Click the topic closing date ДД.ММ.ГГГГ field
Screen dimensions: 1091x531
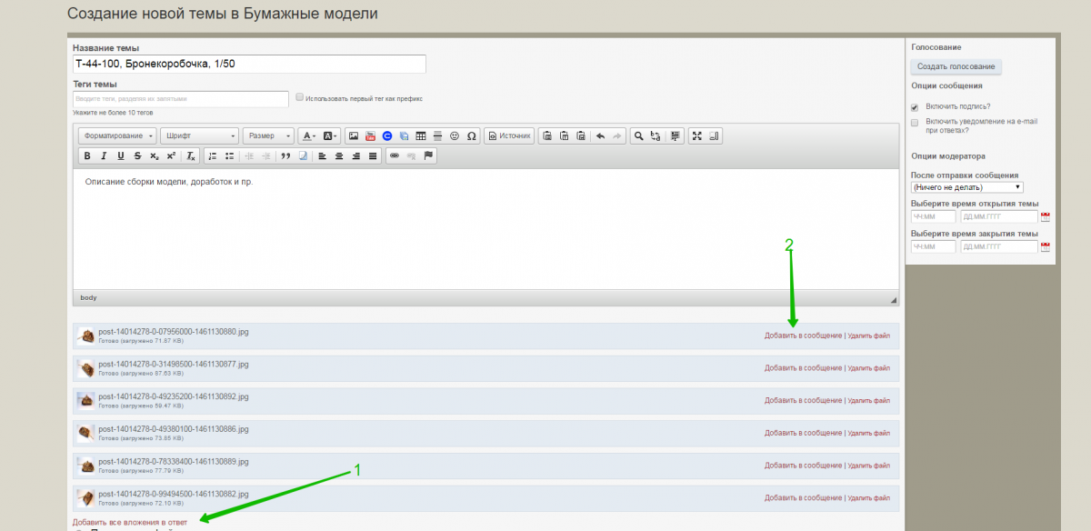[998, 246]
